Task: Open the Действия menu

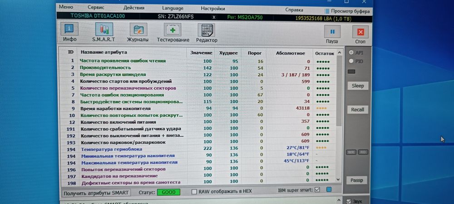Action: pyautogui.click(x=134, y=8)
